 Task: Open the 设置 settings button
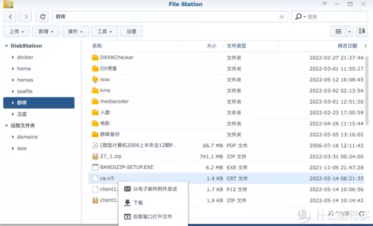coord(131,32)
